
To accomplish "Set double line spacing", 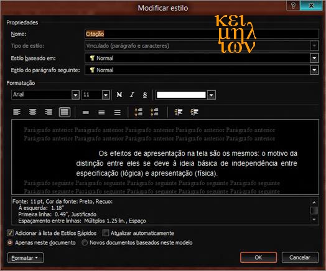I will tap(117, 112).
